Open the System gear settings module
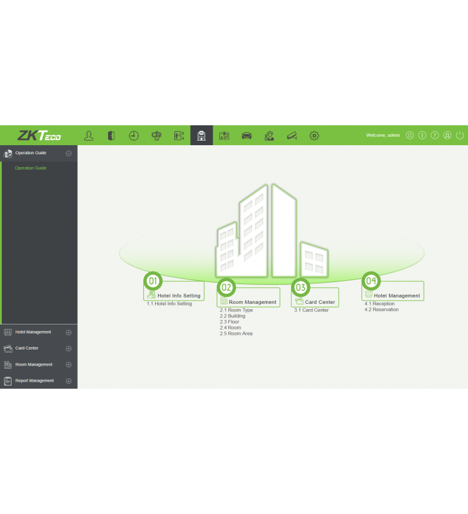 [x=314, y=136]
